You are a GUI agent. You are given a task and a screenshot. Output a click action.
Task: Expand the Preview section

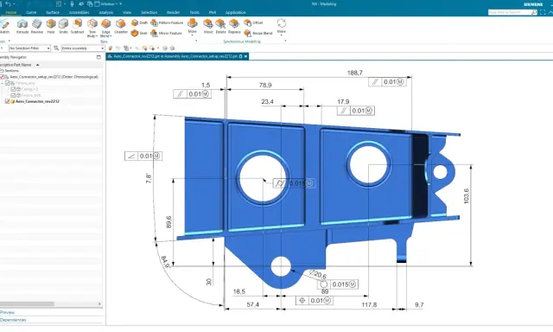pyautogui.click(x=8, y=312)
